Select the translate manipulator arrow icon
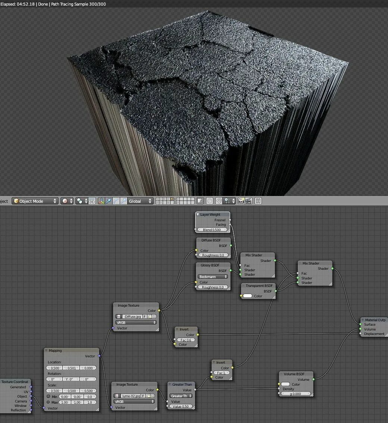The height and width of the screenshot is (423, 388). 109,201
